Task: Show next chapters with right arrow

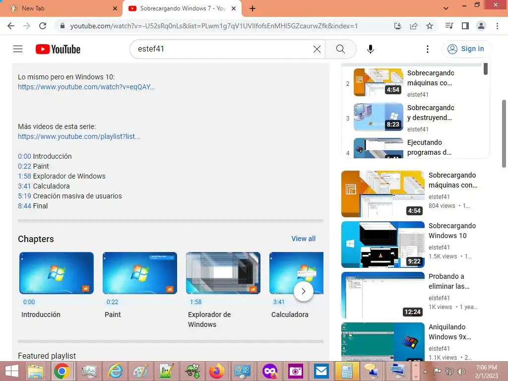Action: (303, 291)
